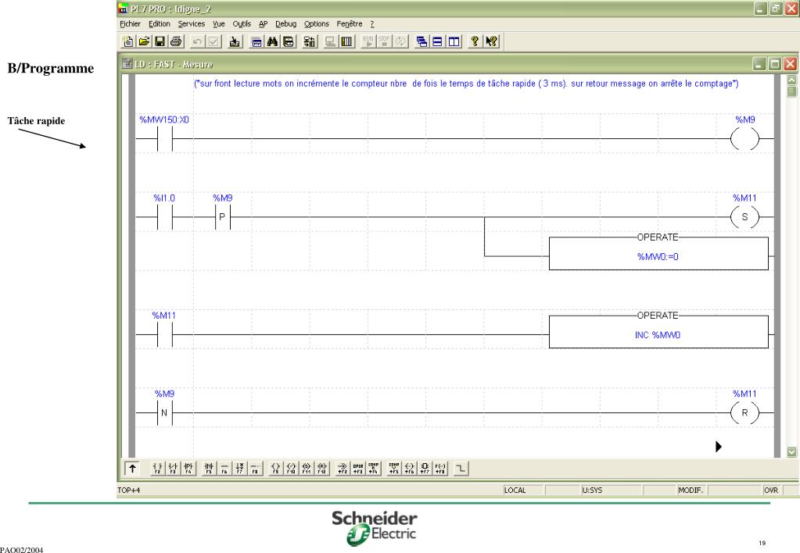Select the %M11 normally open contact

coord(164,335)
